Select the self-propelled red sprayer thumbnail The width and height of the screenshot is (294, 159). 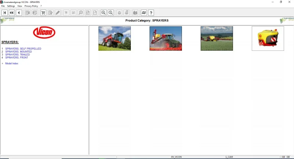115,39
